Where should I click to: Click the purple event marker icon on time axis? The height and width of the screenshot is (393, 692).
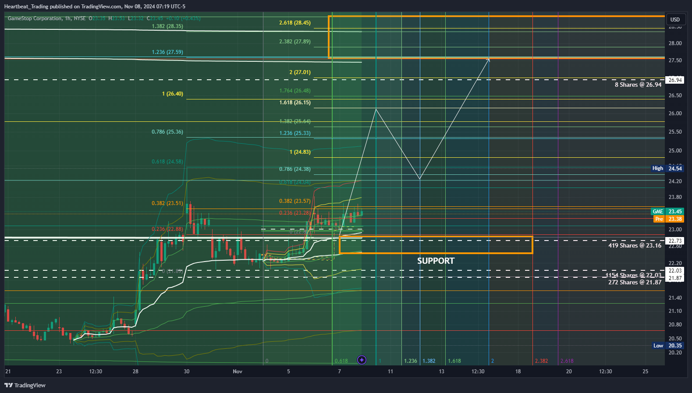pyautogui.click(x=362, y=360)
